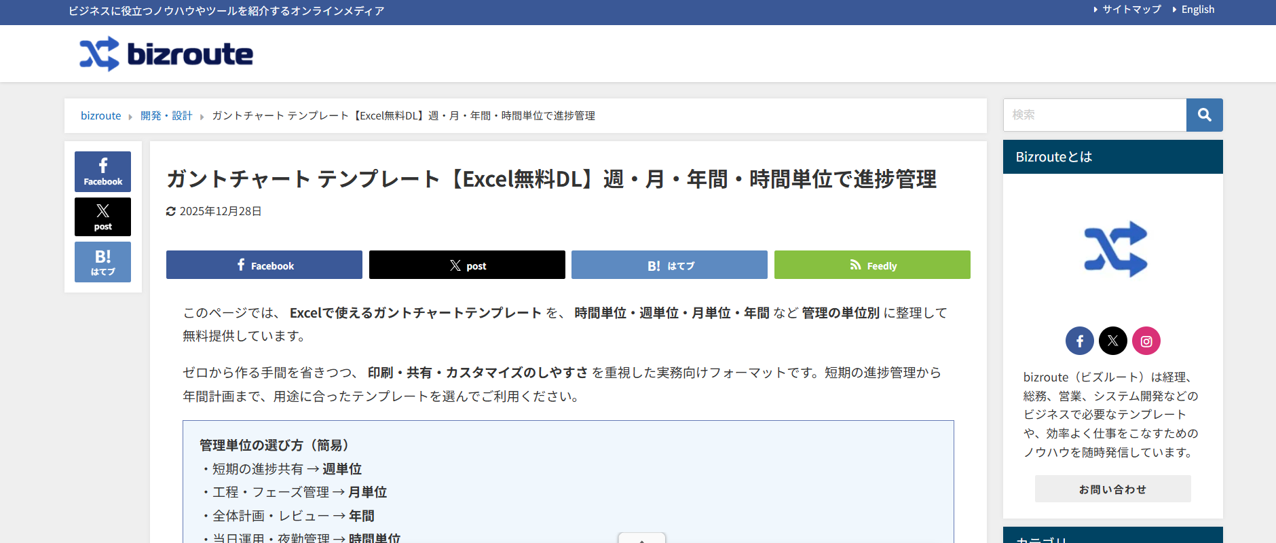The image size is (1276, 543).
Task: Open the round Instagram profile icon
Action: click(1146, 341)
